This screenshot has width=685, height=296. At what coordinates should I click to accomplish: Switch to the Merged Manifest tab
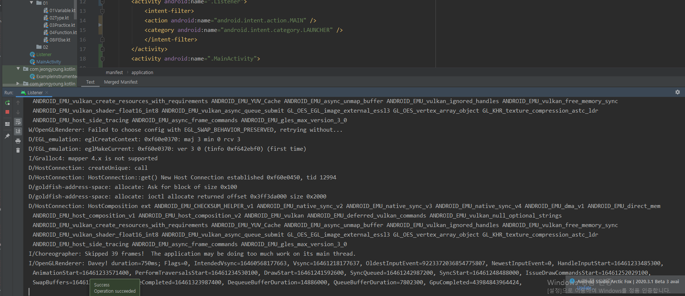pos(121,82)
